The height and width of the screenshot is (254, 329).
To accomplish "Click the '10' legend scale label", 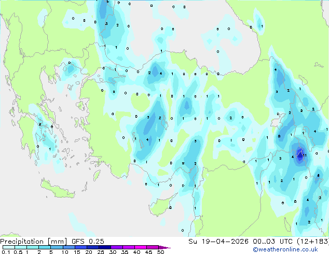I will pos(65,252).
